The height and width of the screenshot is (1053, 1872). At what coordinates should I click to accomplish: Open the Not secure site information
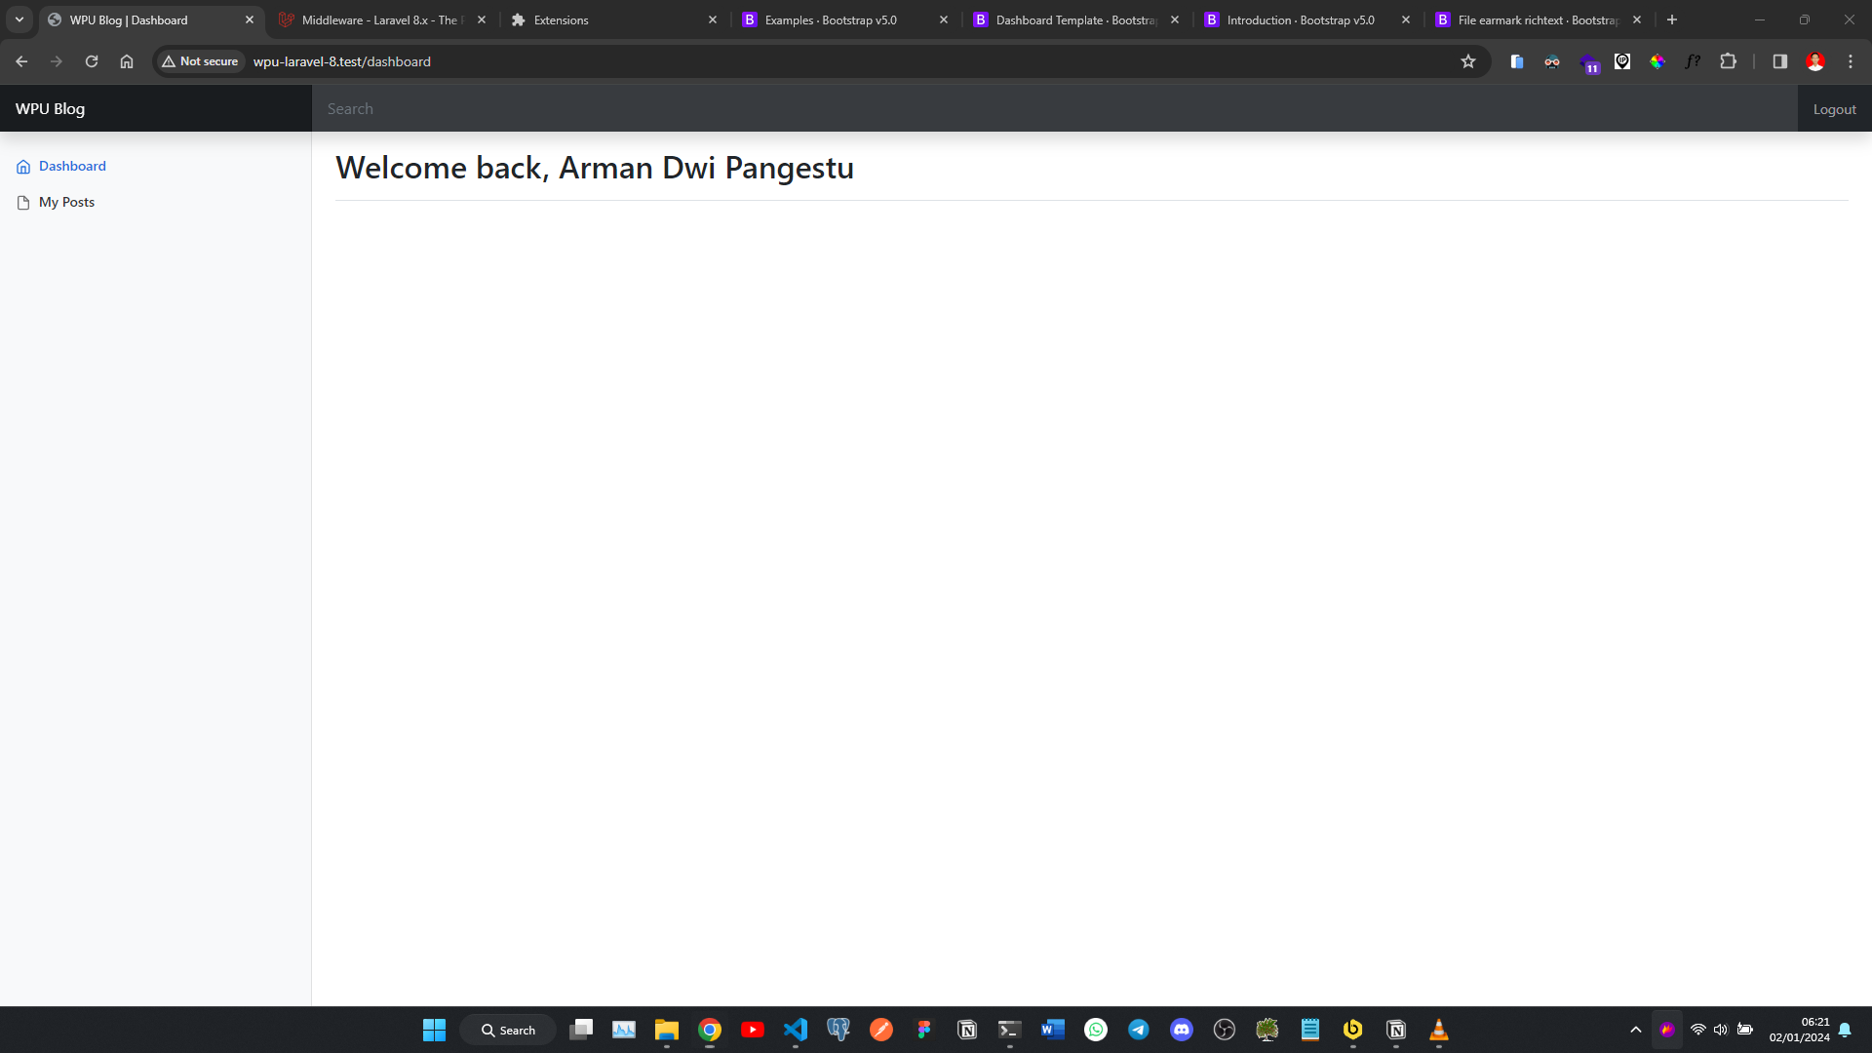click(x=200, y=61)
